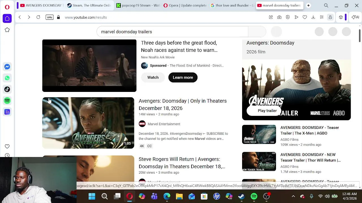Open Opera start page home icon

(7, 19)
